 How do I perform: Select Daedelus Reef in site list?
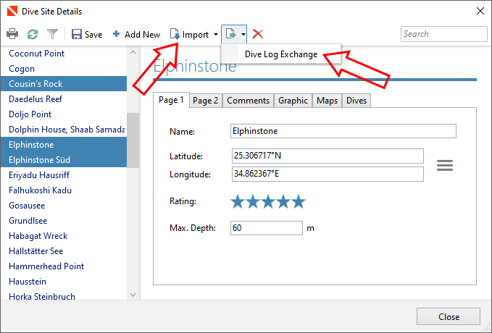64,99
